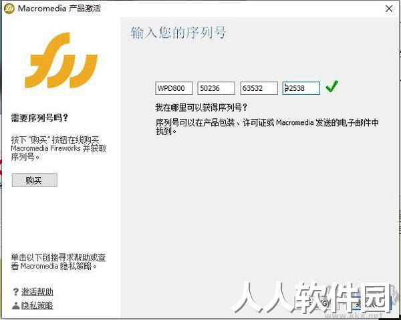
Task: Click the text 需要序列号吗？
Action: click(x=39, y=118)
